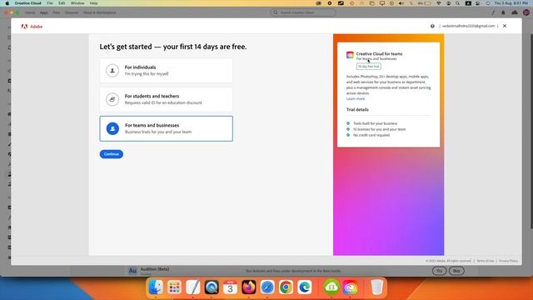The width and height of the screenshot is (533, 300).
Task: Click the Creative Cloud window scrollbar
Action: tap(531, 131)
